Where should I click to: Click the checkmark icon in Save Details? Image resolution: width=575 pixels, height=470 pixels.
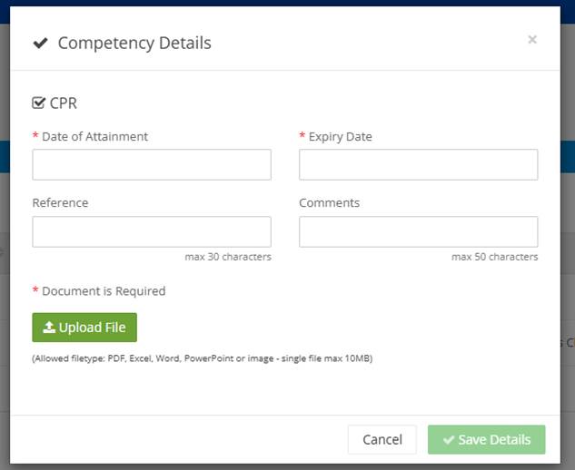(x=448, y=440)
